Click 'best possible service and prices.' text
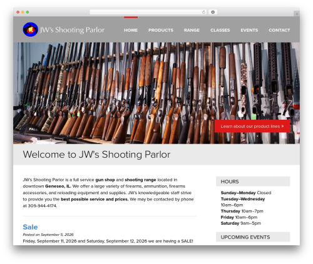 [x=95, y=199]
